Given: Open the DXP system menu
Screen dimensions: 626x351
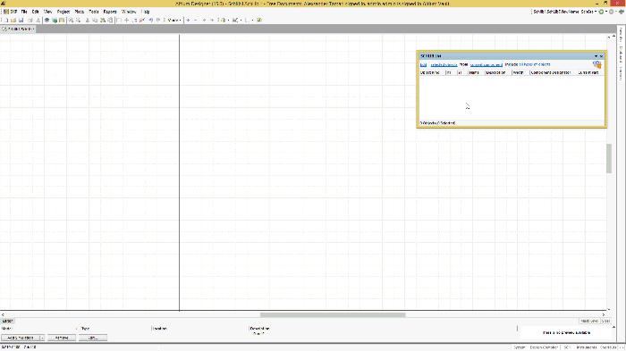Looking at the screenshot, I should (11, 12).
